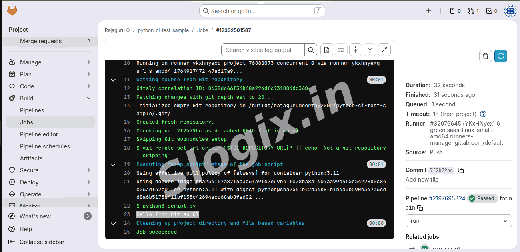520x252 pixels.
Task: Copy the commit SHA 7f2b79bc
Action: click(461, 170)
